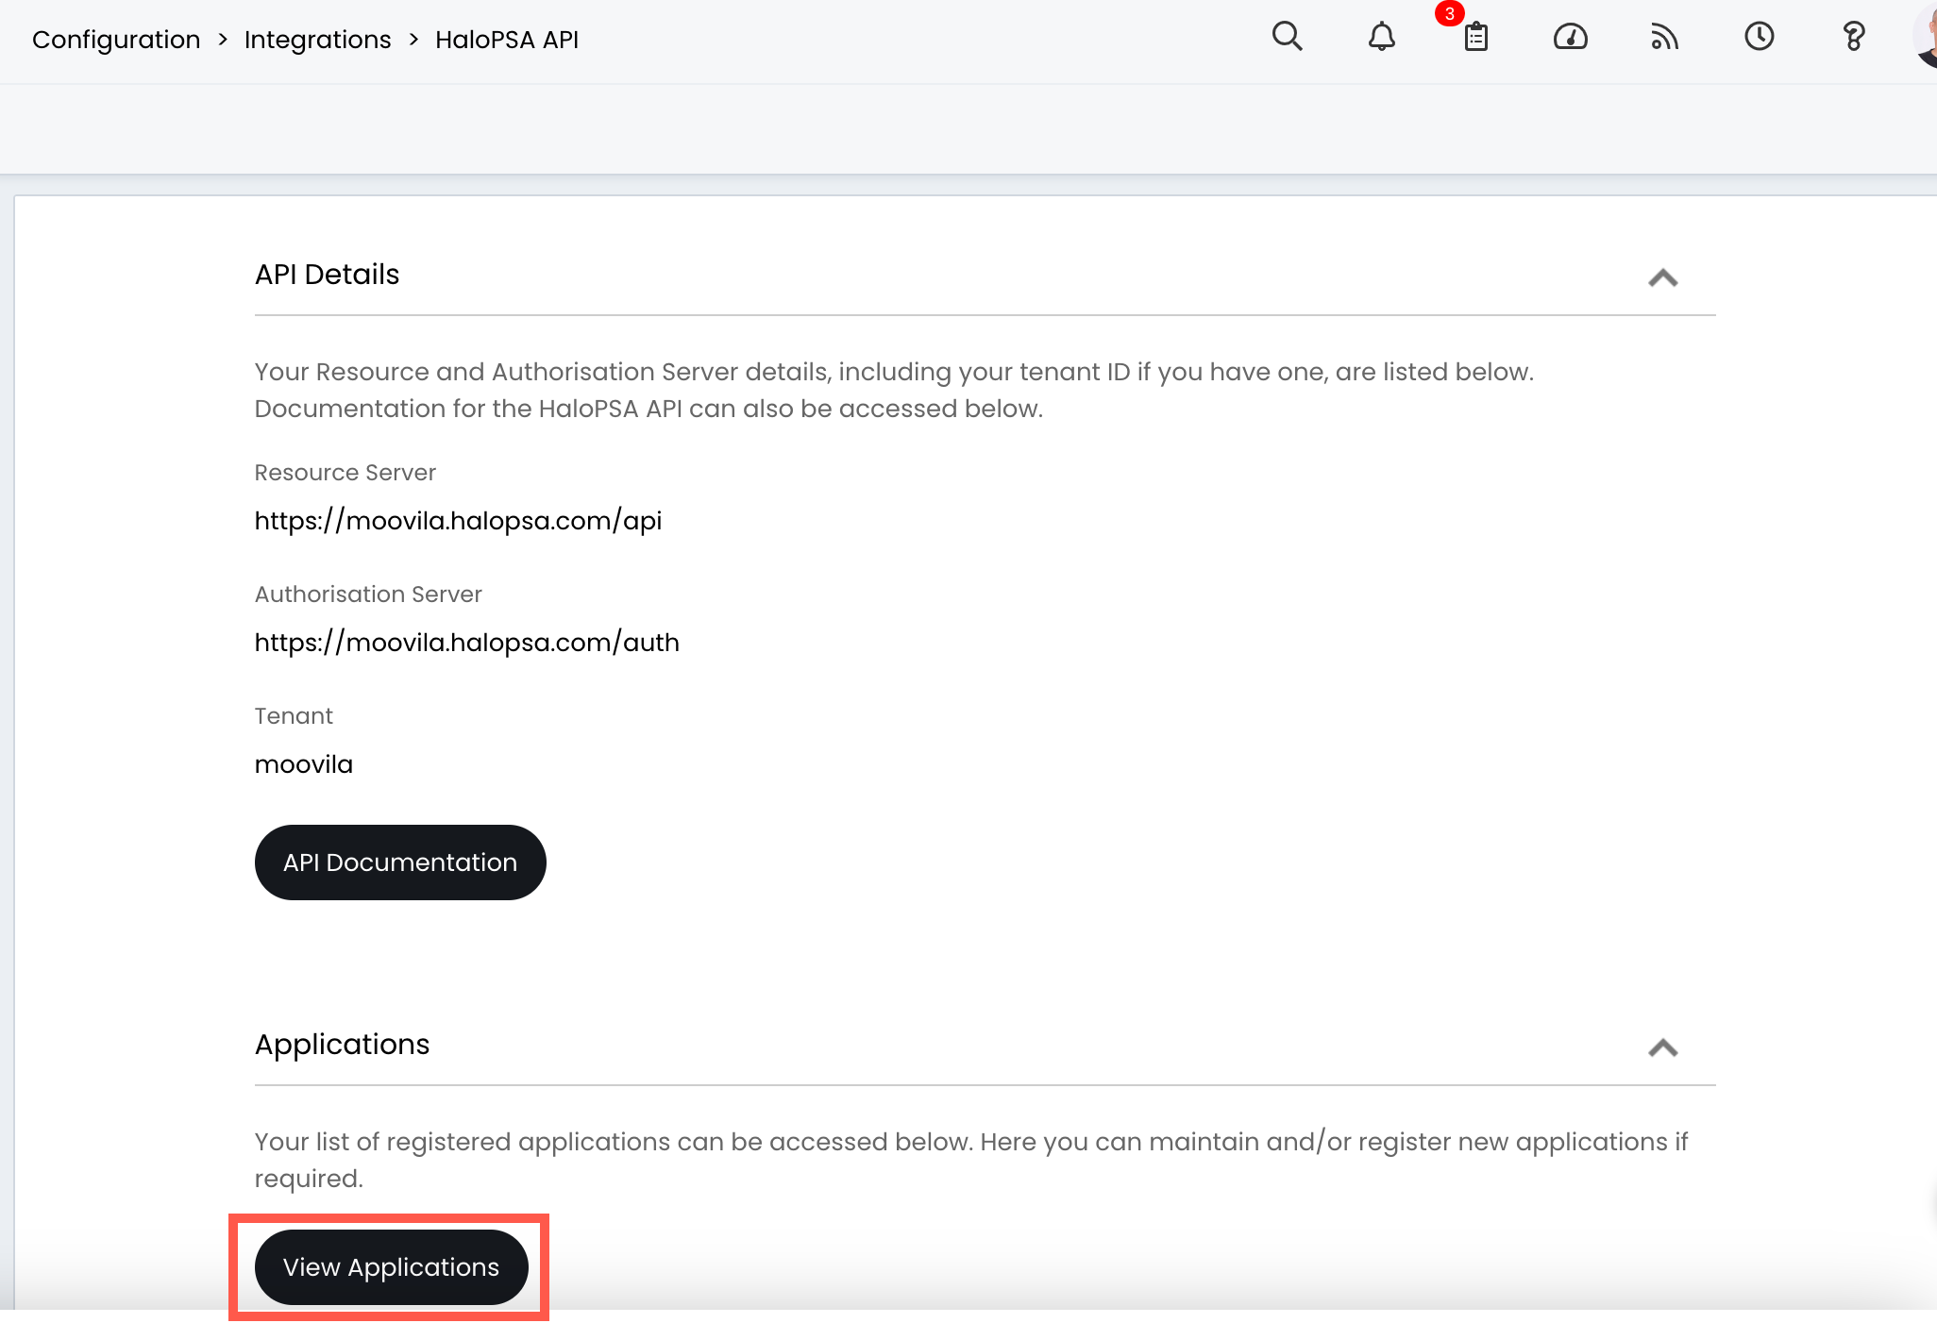Click the Authorisation Server URL text

tap(466, 643)
